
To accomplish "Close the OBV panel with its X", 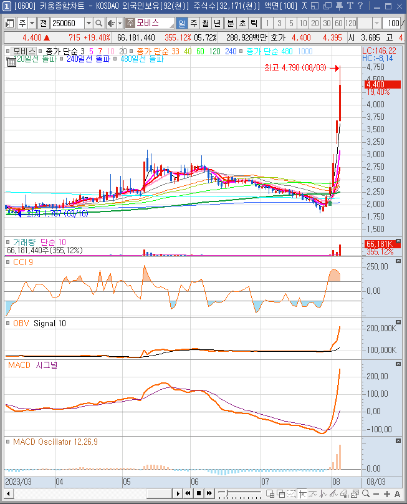I will pyautogui.click(x=398, y=322).
